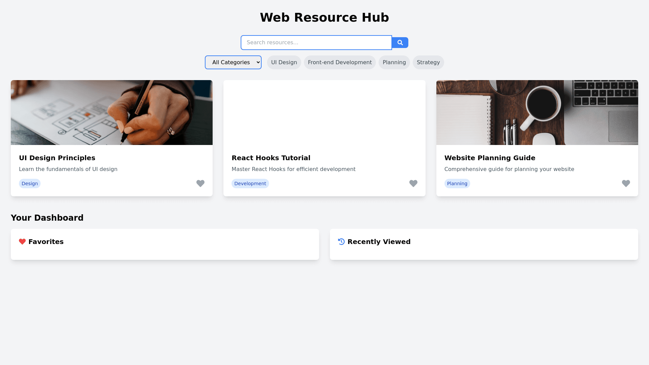Viewport: 649px width, 365px height.
Task: Open the React Hooks Tutorial title
Action: [271, 158]
